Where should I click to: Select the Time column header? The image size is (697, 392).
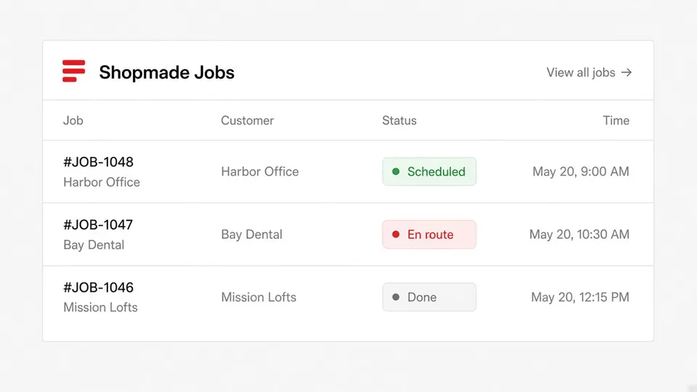coord(616,121)
